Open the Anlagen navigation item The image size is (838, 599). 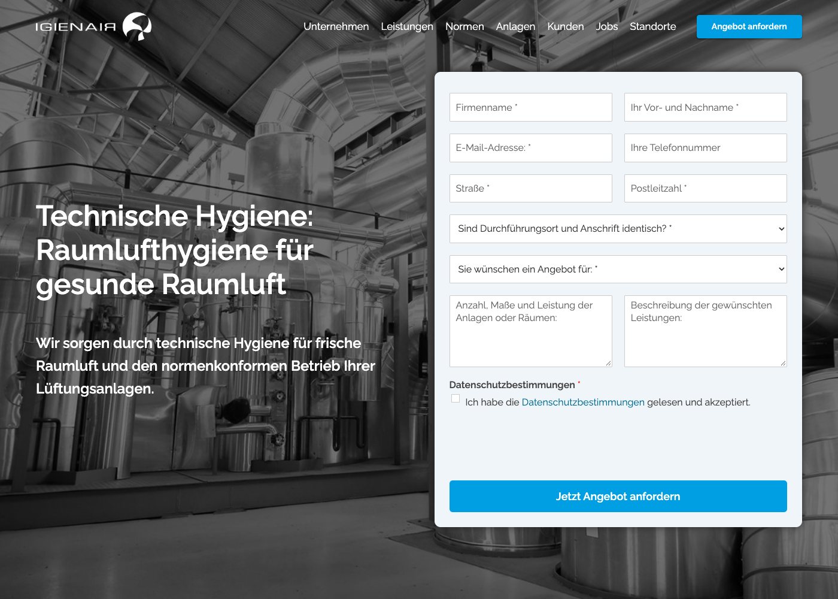[x=515, y=26]
